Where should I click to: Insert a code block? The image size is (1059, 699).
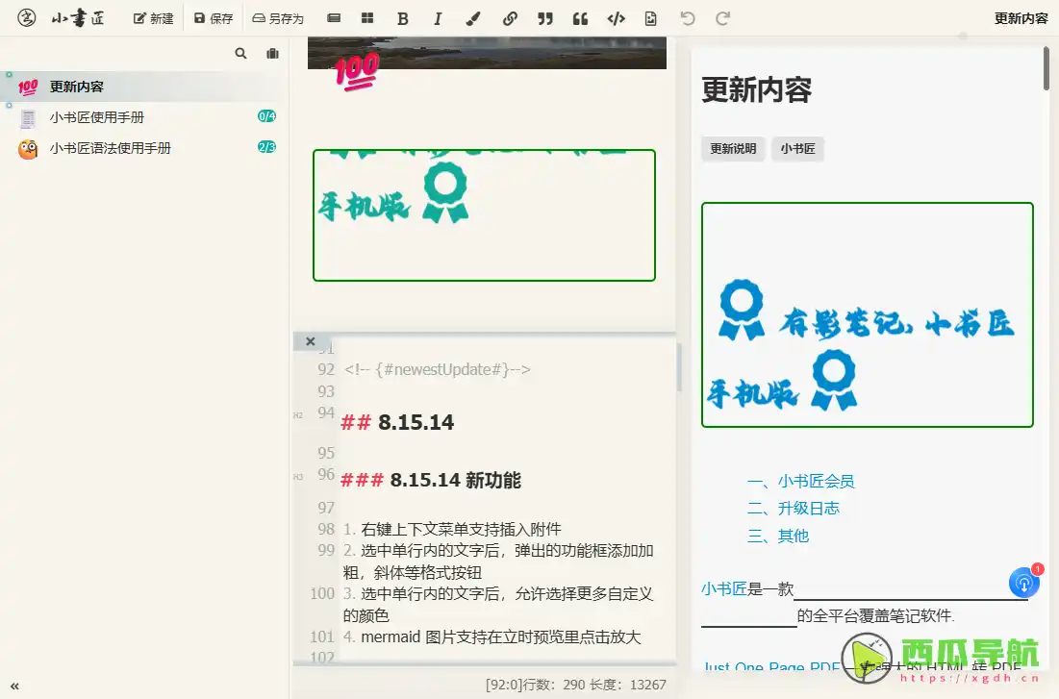616,18
